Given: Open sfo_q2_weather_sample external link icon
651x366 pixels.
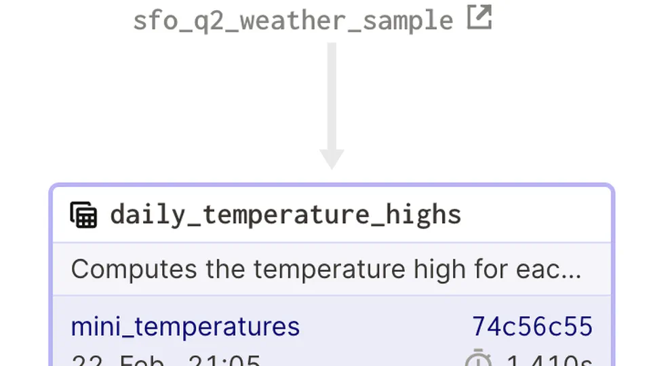Looking at the screenshot, I should (479, 18).
